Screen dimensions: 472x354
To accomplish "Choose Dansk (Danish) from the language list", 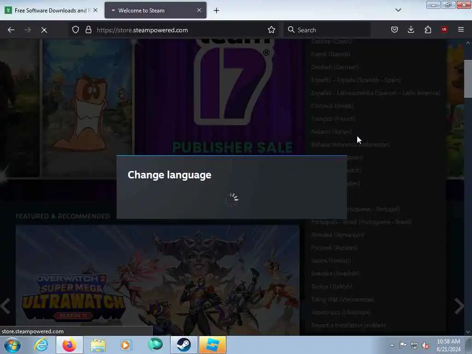I will (330, 54).
